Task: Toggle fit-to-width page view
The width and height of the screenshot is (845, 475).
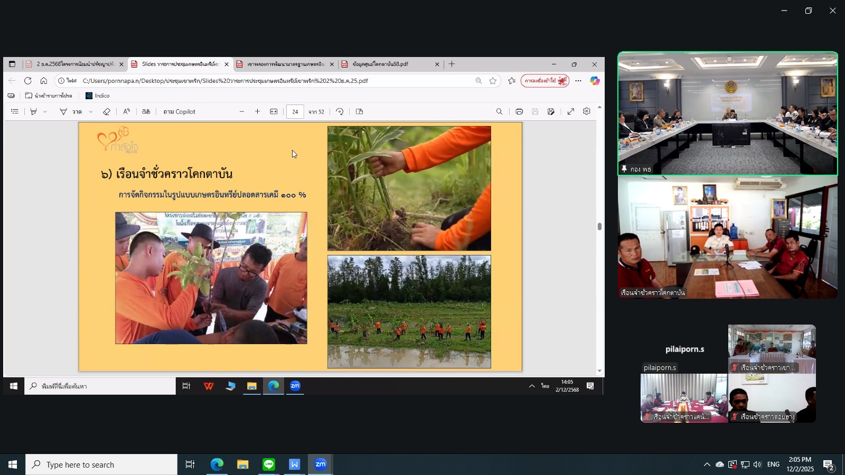Action: click(274, 112)
